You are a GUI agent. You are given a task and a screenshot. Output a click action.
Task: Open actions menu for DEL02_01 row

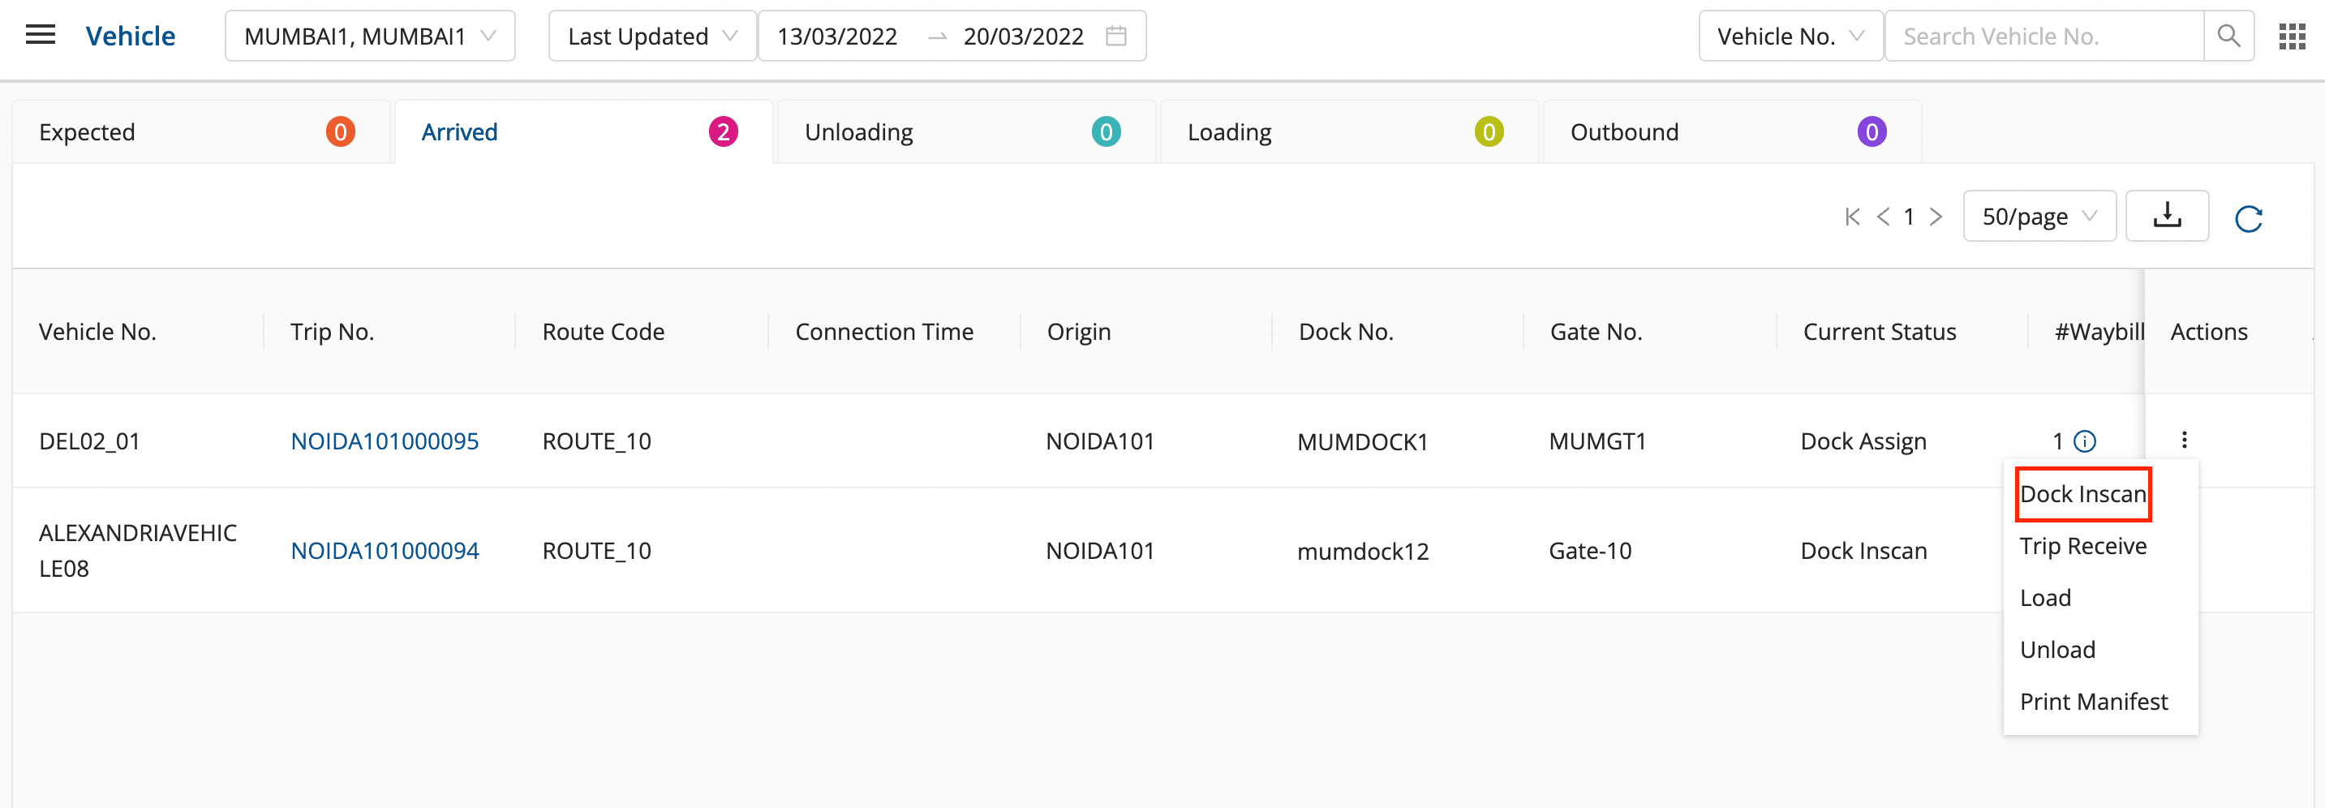pos(2183,441)
